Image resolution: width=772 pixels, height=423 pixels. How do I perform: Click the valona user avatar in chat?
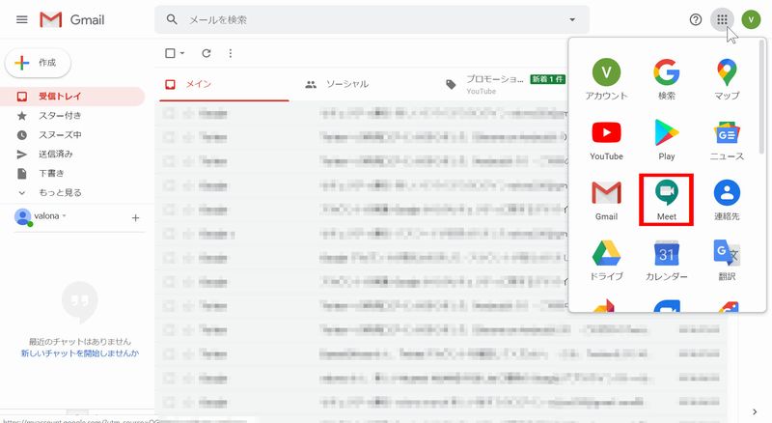[x=22, y=217]
